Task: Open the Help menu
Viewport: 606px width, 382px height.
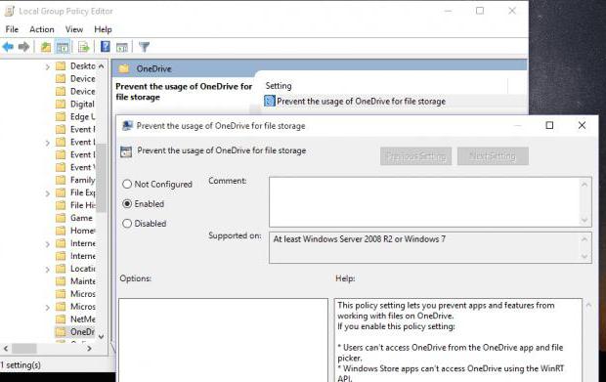Action: click(x=103, y=29)
